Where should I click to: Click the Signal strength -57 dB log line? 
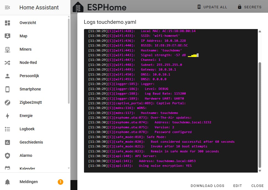(143, 55)
